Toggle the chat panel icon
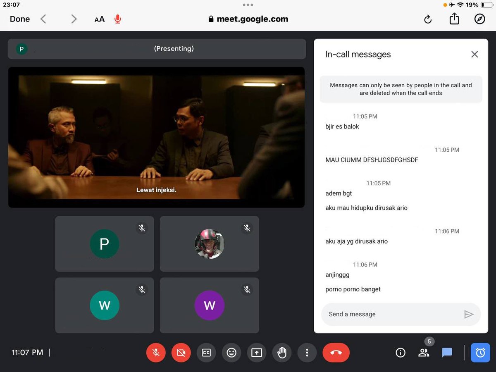 [x=447, y=353]
